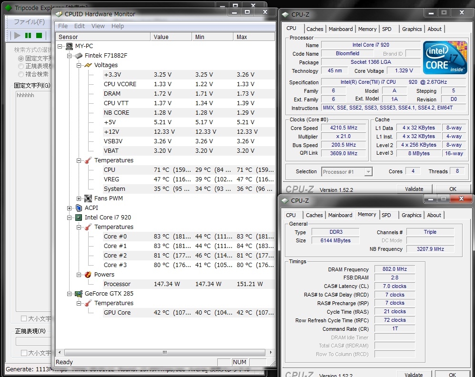Click the Intel Core i7 920 processor icon
The width and height of the screenshot is (475, 377).
tap(79, 218)
